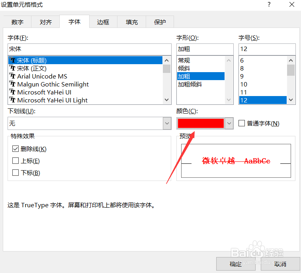Choose font size 11

(263, 92)
